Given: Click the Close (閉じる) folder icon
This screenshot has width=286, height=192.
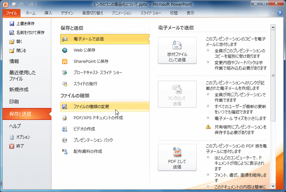Looking at the screenshot, I should coord(12,51).
